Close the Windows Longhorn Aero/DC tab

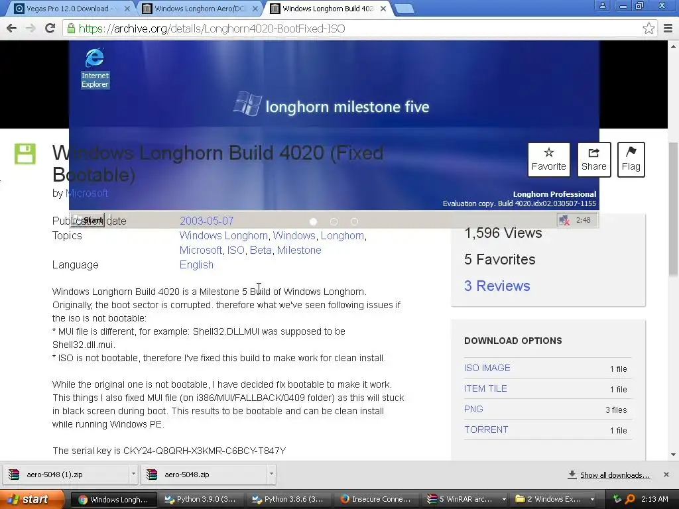point(255,9)
